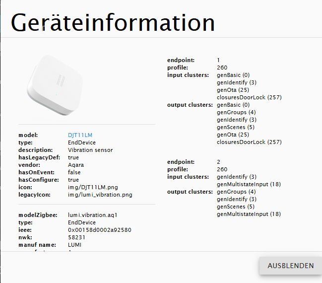
Task: Select the modelZigbee value lumi.vibration.aq1
Action: pos(92,215)
